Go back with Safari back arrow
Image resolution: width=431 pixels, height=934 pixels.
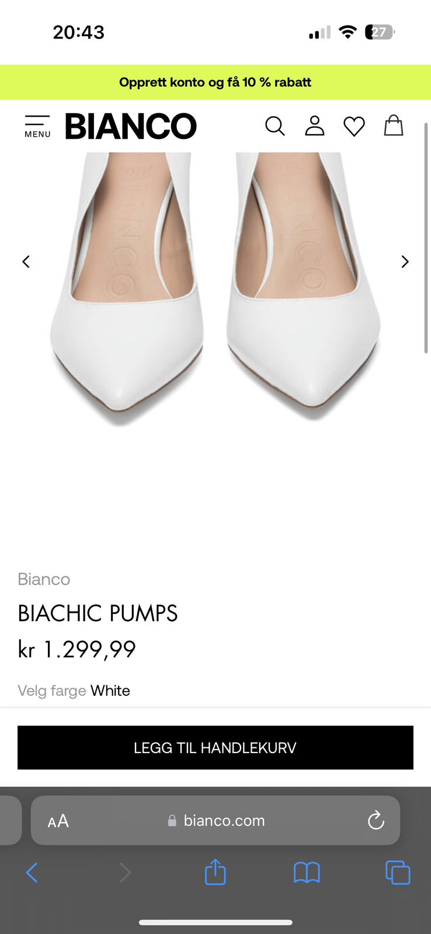[x=32, y=873]
